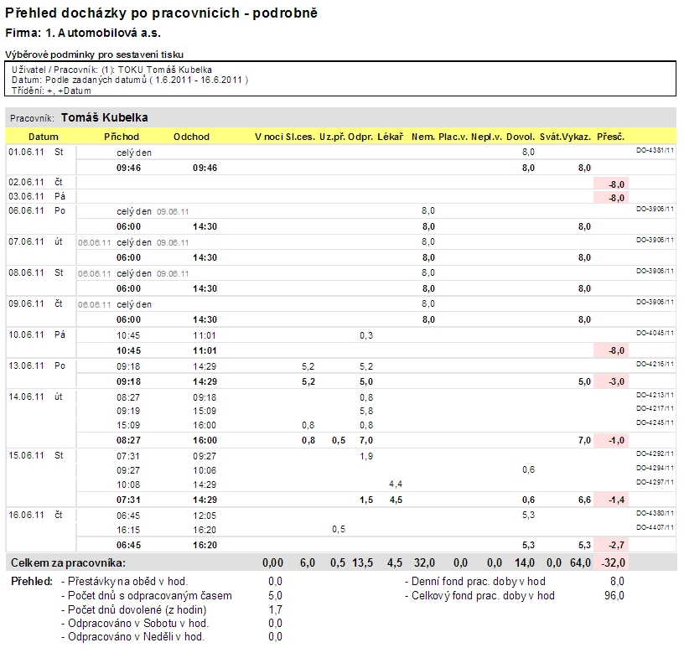Viewport: 684px width, 653px height.
Task: Click the report title Přehled docházky
Action: click(x=162, y=13)
